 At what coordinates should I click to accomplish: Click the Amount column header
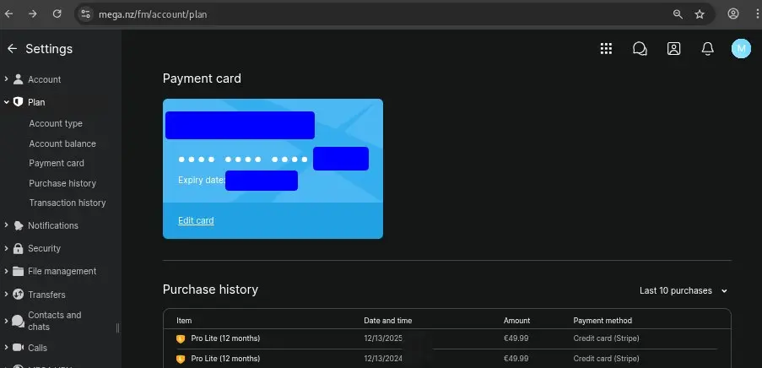pyautogui.click(x=516, y=321)
